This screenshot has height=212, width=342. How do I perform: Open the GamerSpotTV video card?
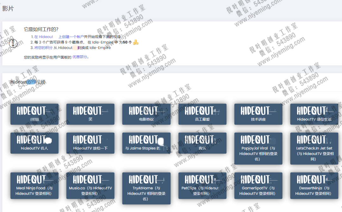click(x=258, y=185)
